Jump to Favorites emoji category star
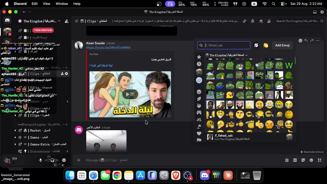Image resolution: width=327 pixels, height=184 pixels. click(x=199, y=57)
